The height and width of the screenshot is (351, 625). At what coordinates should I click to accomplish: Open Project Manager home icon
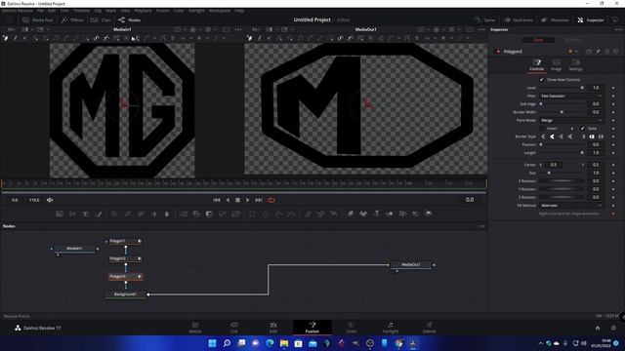pyautogui.click(x=598, y=328)
